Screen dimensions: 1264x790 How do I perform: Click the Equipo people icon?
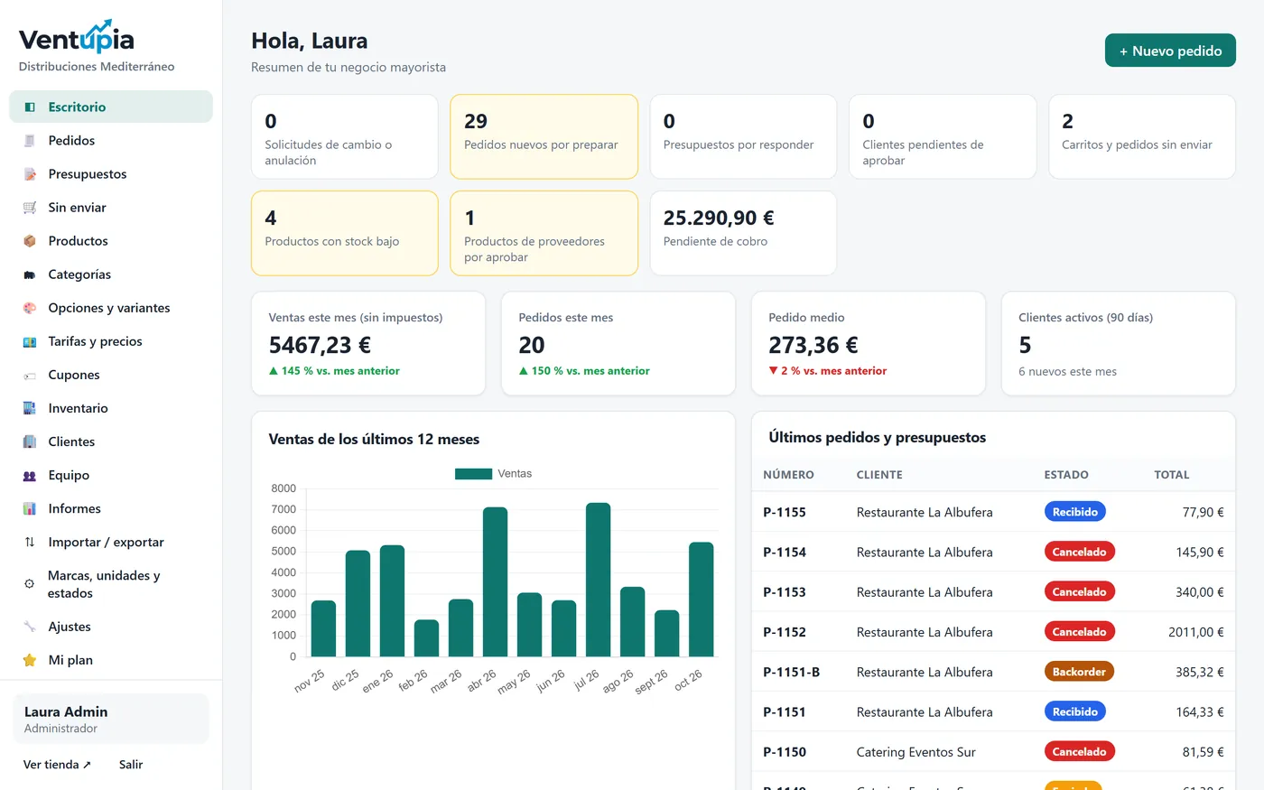tap(30, 475)
